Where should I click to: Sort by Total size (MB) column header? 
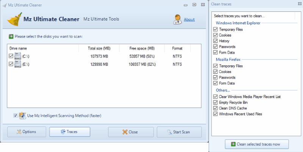pos(99,48)
